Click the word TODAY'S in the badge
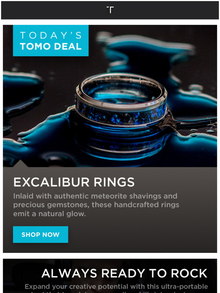This screenshot has height=293, width=220. coord(51,35)
